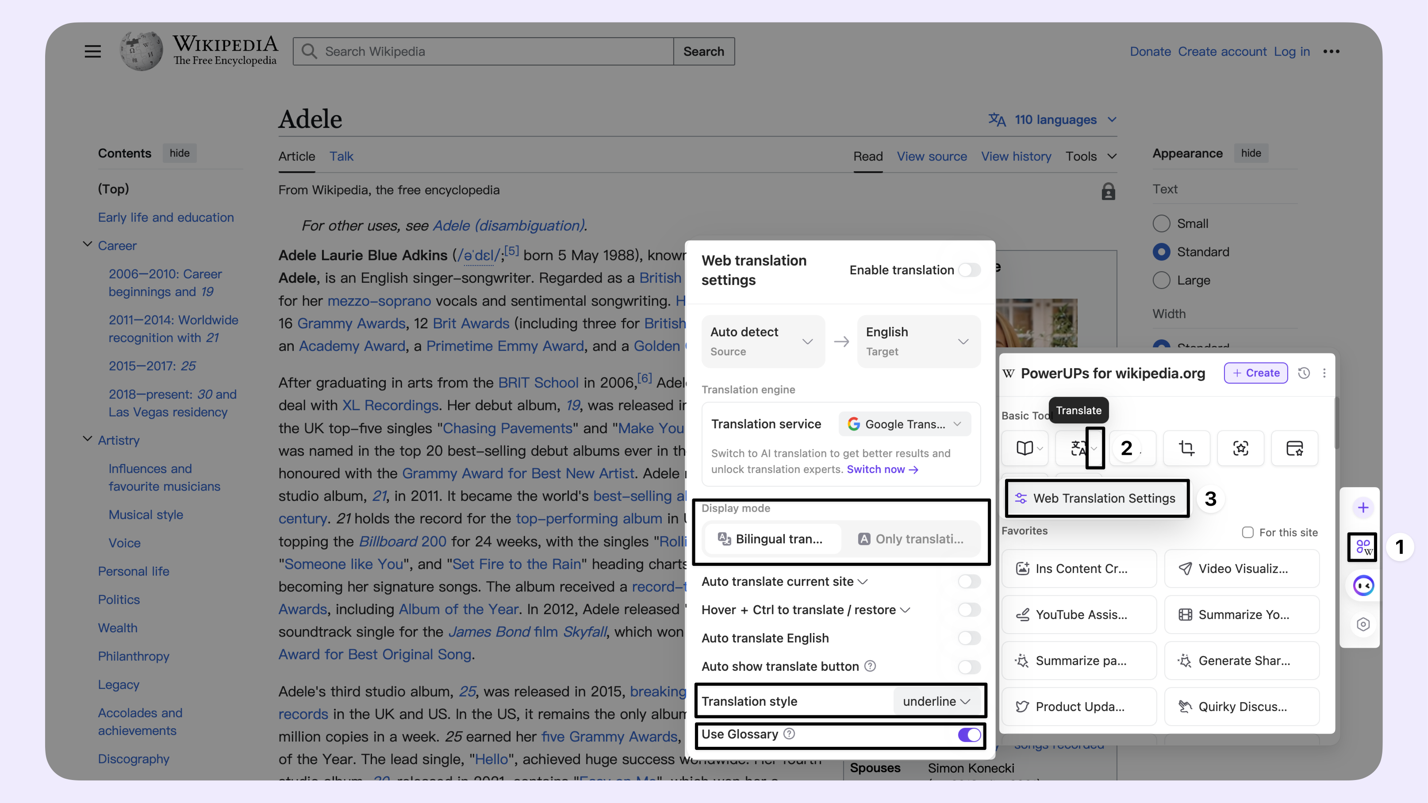Viewport: 1428px width, 803px height.
Task: Click the Create button in PowerUPs
Action: click(x=1255, y=373)
